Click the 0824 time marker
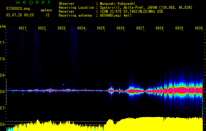 pos(81,28)
